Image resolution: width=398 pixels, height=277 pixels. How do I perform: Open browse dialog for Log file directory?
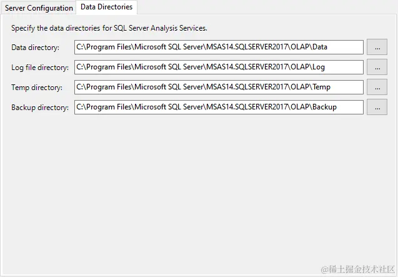coord(377,68)
